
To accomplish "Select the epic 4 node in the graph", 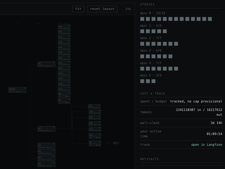I will [46, 158].
